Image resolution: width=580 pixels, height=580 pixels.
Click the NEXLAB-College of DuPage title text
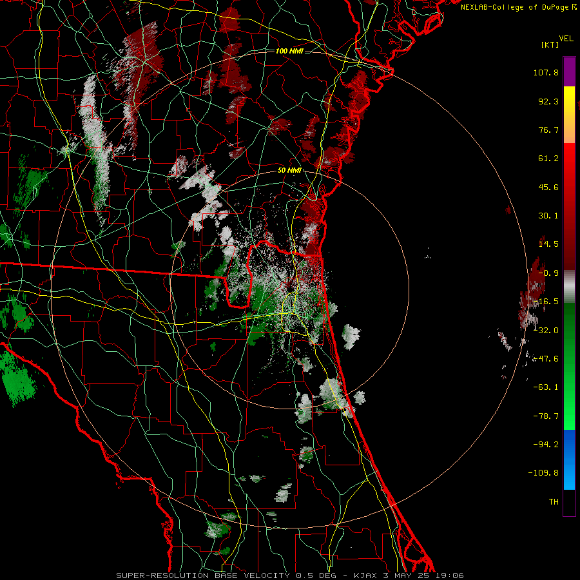pos(516,7)
